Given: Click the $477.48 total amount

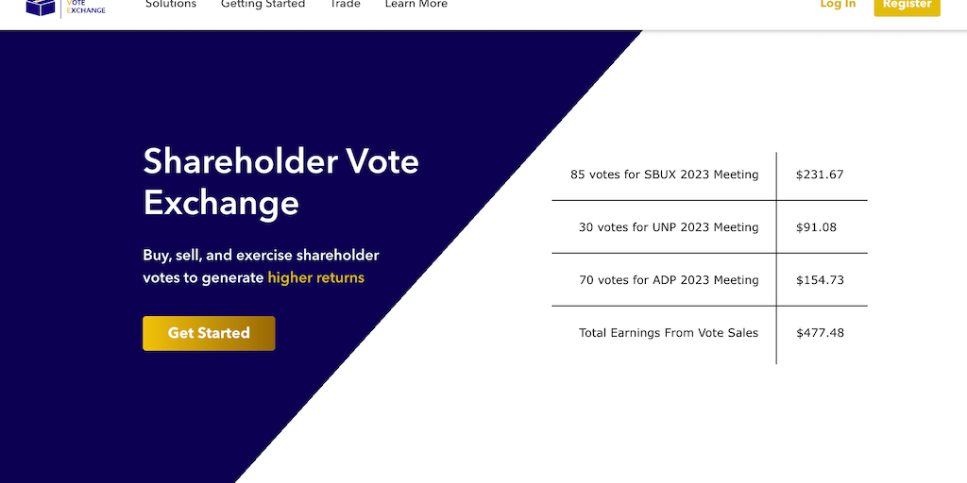Looking at the screenshot, I should [819, 333].
